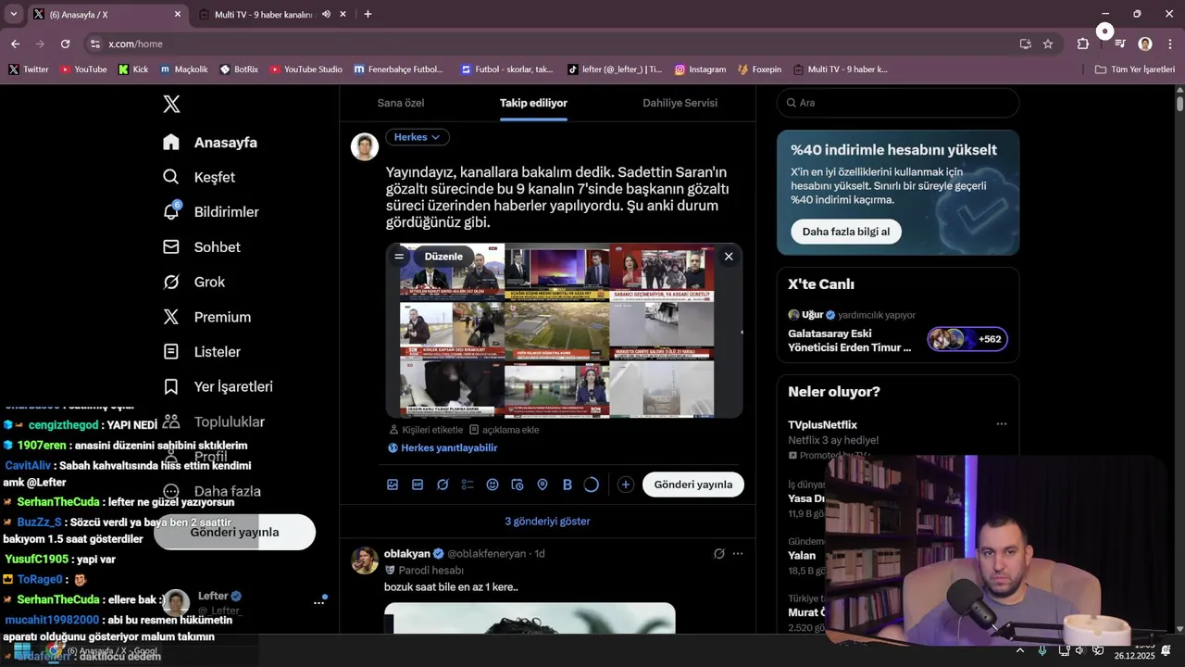Image resolution: width=1185 pixels, height=667 pixels.
Task: Click Kişileri etiketle link
Action: tap(425, 430)
